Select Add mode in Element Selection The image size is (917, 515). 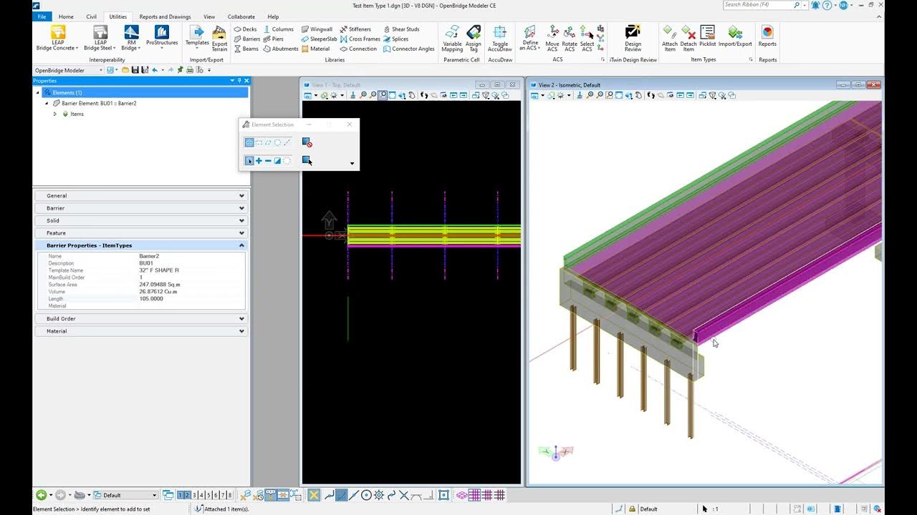[x=259, y=161]
